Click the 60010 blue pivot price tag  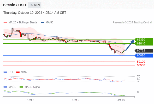(144, 55)
